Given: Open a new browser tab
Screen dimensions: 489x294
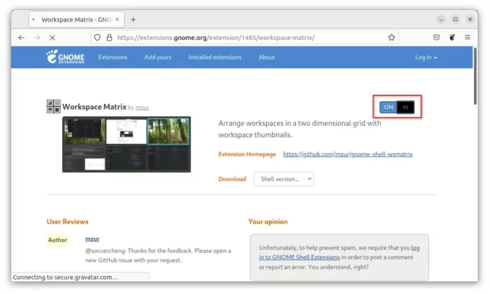Looking at the screenshot, I should pos(133,20).
